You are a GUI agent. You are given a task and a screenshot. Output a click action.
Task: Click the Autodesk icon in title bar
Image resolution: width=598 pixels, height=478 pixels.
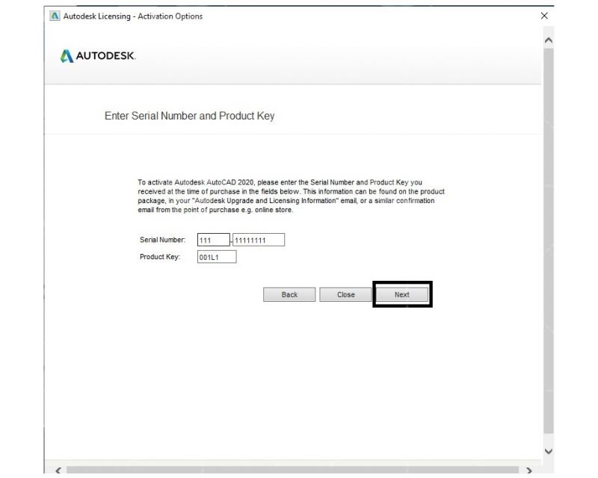coord(55,16)
